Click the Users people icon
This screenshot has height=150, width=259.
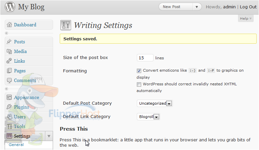[10, 117]
